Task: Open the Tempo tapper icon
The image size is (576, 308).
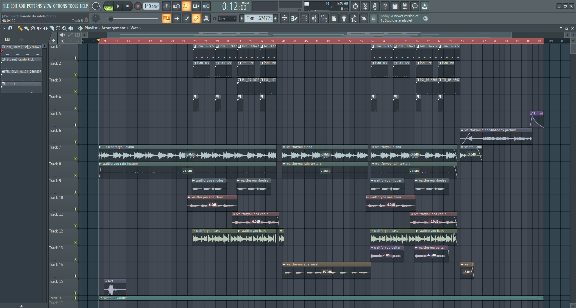Action: [x=354, y=19]
